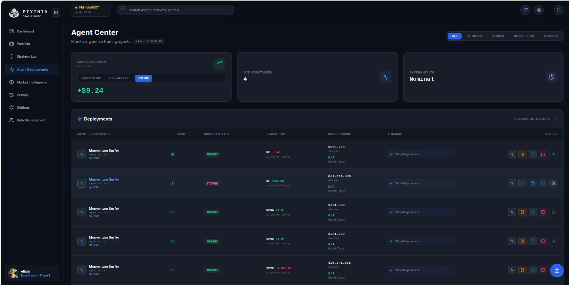The width and height of the screenshot is (569, 285).
Task: Resume stopped agent 254 with play button
Action: tap(522, 183)
